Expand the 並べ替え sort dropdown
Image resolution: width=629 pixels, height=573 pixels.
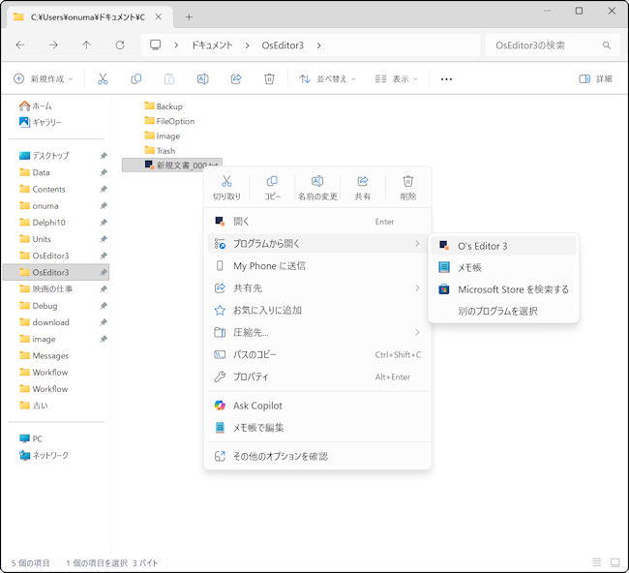point(328,79)
